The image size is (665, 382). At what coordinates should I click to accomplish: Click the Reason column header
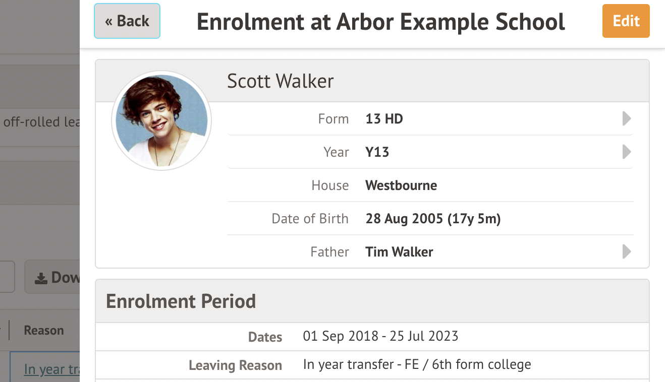click(44, 331)
